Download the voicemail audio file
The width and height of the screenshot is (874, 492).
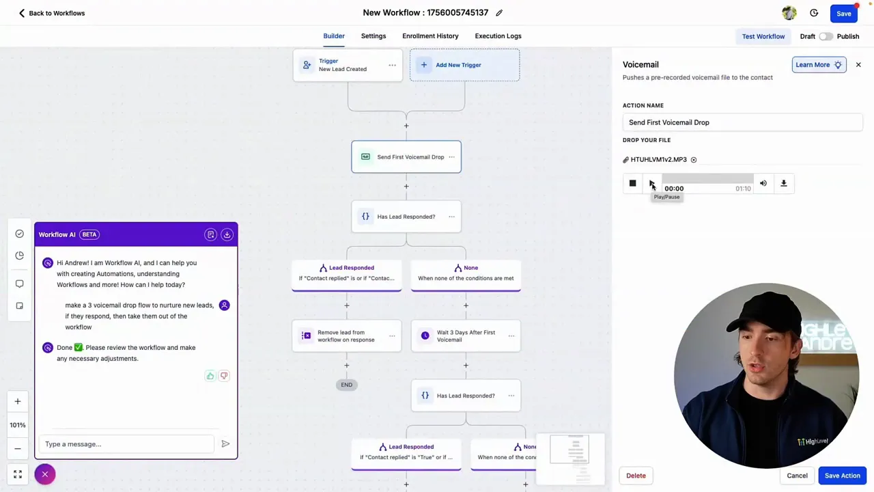pyautogui.click(x=784, y=183)
